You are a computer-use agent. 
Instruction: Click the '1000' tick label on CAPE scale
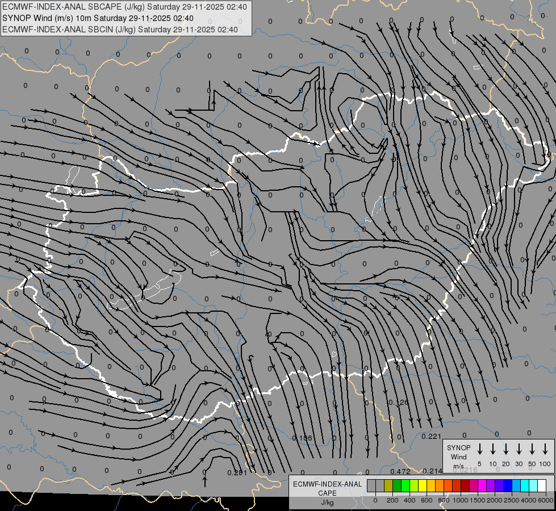[461, 500]
